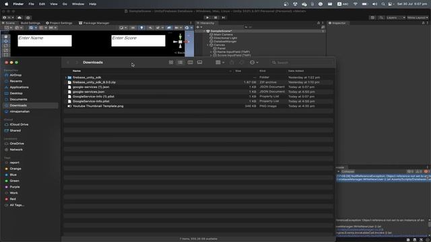
Task: Open the Finder group-by dropdown
Action: [220, 63]
